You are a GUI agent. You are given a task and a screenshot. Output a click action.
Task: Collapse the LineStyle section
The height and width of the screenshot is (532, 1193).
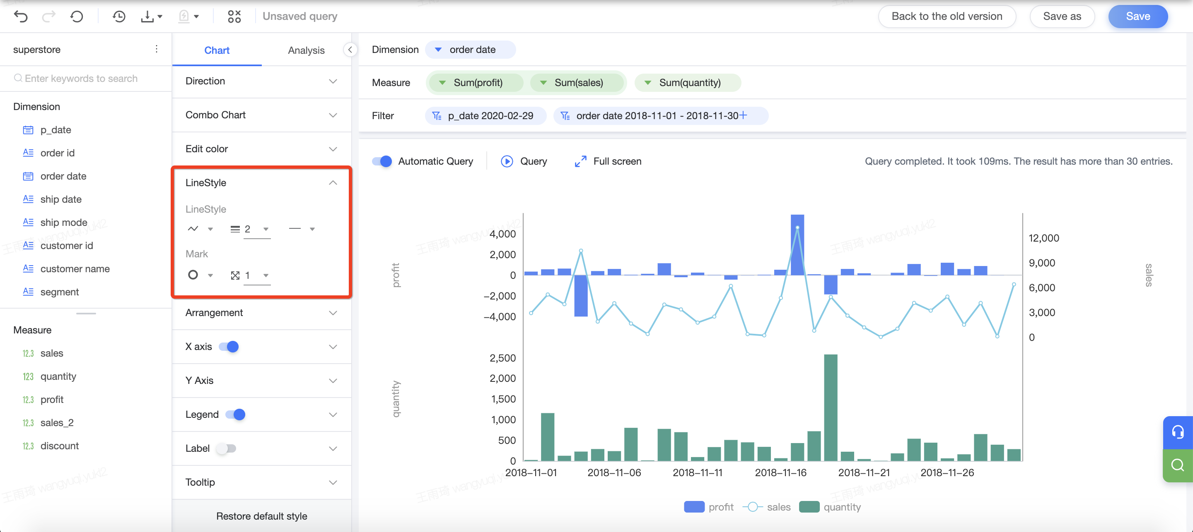point(261,183)
